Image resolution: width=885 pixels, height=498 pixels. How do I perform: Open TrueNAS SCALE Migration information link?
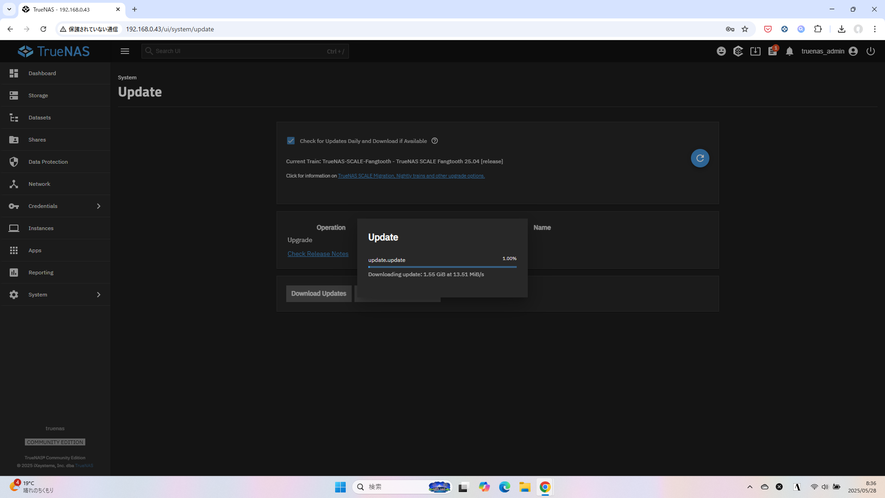pyautogui.click(x=411, y=176)
